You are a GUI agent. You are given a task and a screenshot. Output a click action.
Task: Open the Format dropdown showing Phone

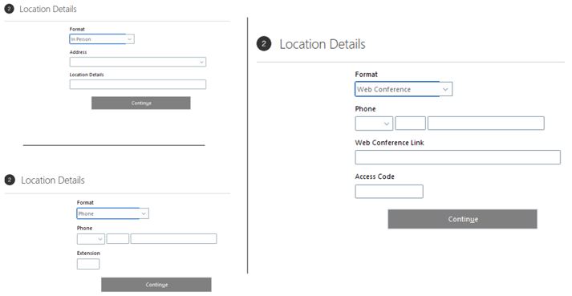pos(113,213)
